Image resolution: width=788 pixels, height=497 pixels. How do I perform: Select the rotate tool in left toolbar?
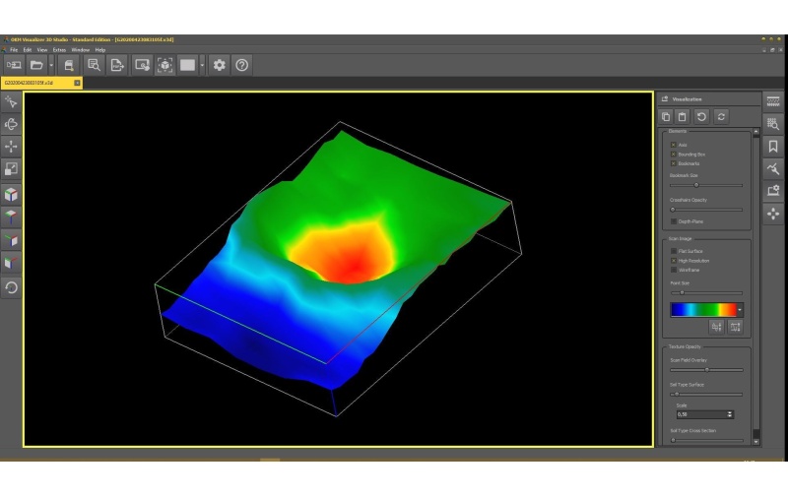tap(11, 124)
